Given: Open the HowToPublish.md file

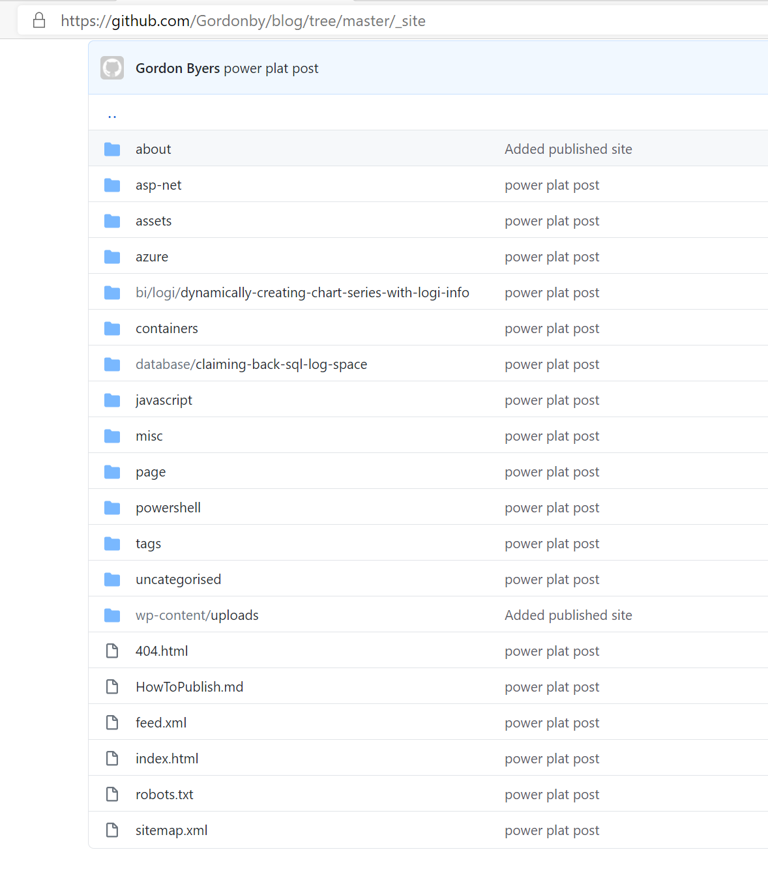Looking at the screenshot, I should 189,687.
